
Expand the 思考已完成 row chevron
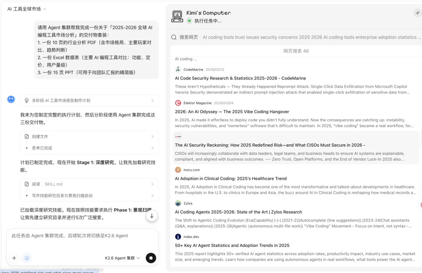(x=152, y=148)
